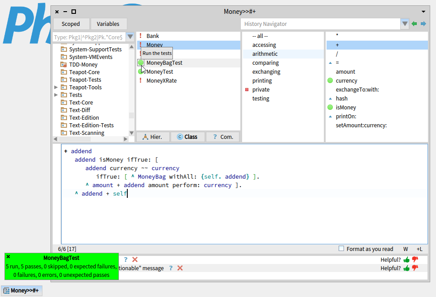Click the override arrow beside hash
This screenshot has width=436, height=297.
[330, 98]
